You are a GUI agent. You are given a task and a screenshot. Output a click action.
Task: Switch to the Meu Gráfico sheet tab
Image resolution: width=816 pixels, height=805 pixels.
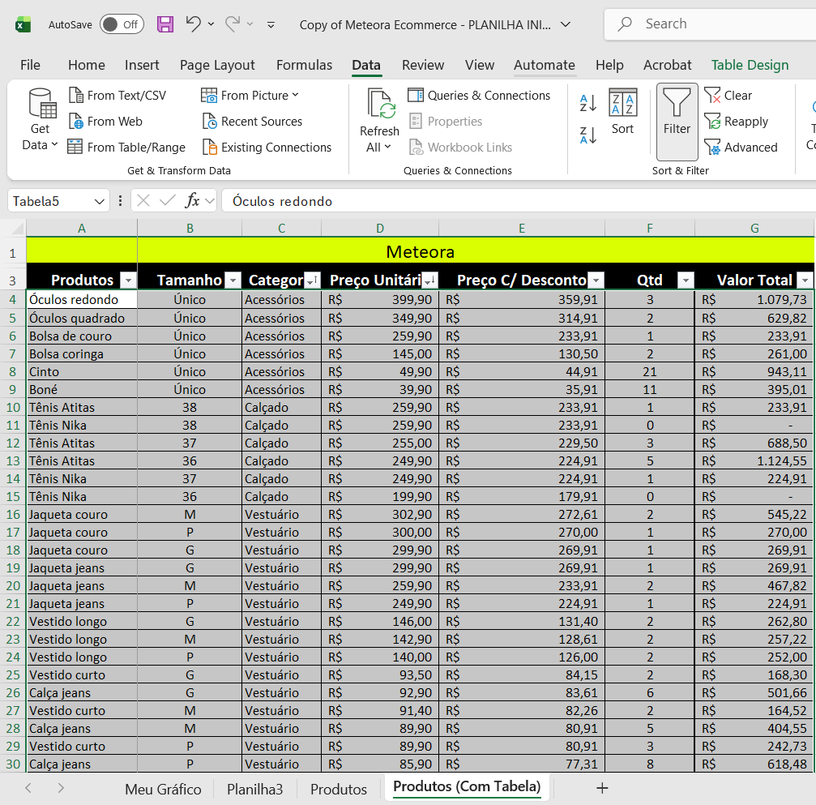pyautogui.click(x=163, y=789)
